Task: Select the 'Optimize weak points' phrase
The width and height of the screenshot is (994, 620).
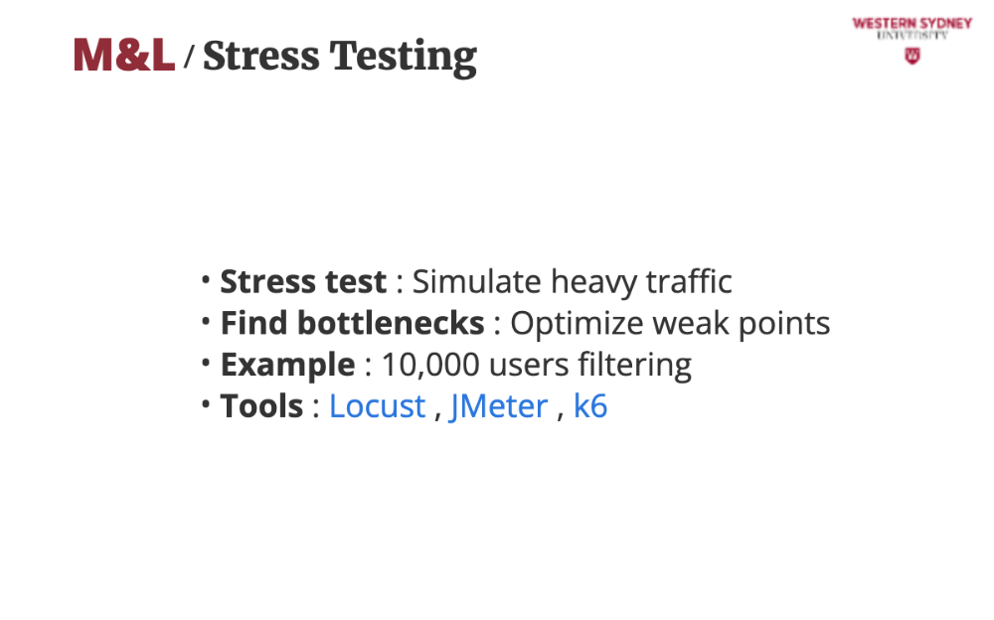Action: 670,324
